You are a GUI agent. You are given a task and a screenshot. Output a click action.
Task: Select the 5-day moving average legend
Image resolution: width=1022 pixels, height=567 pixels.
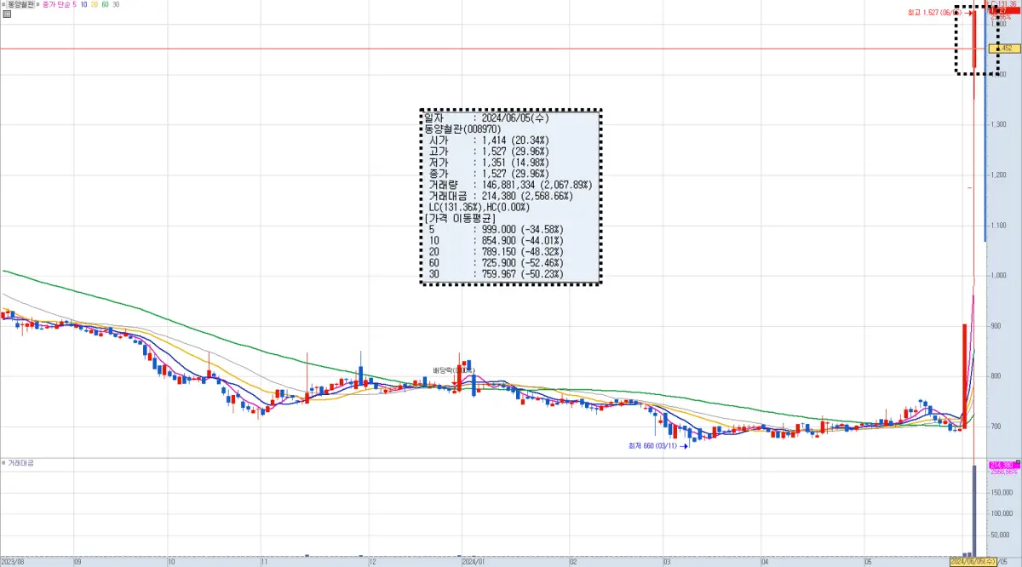72,4
